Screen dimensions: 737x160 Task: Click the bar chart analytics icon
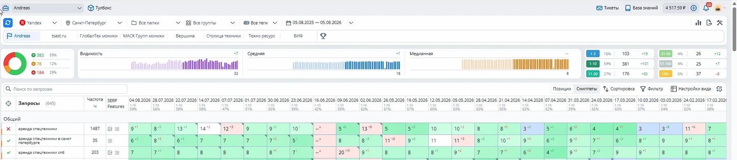[699, 23]
